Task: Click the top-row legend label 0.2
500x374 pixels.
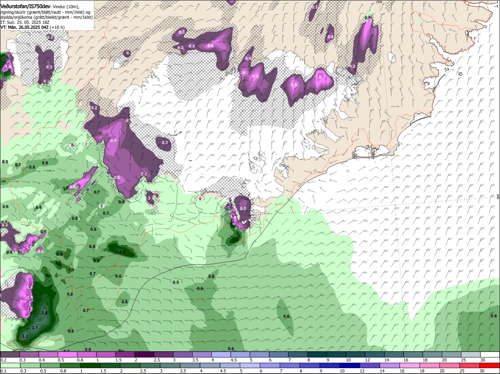Action: pos(3,360)
